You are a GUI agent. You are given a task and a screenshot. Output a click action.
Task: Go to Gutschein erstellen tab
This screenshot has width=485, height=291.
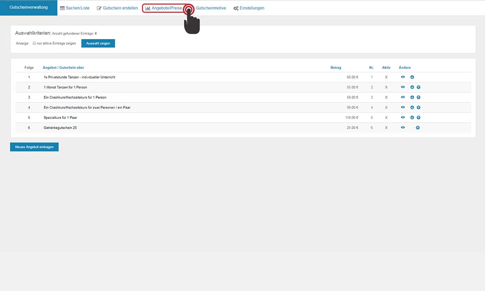(x=117, y=8)
